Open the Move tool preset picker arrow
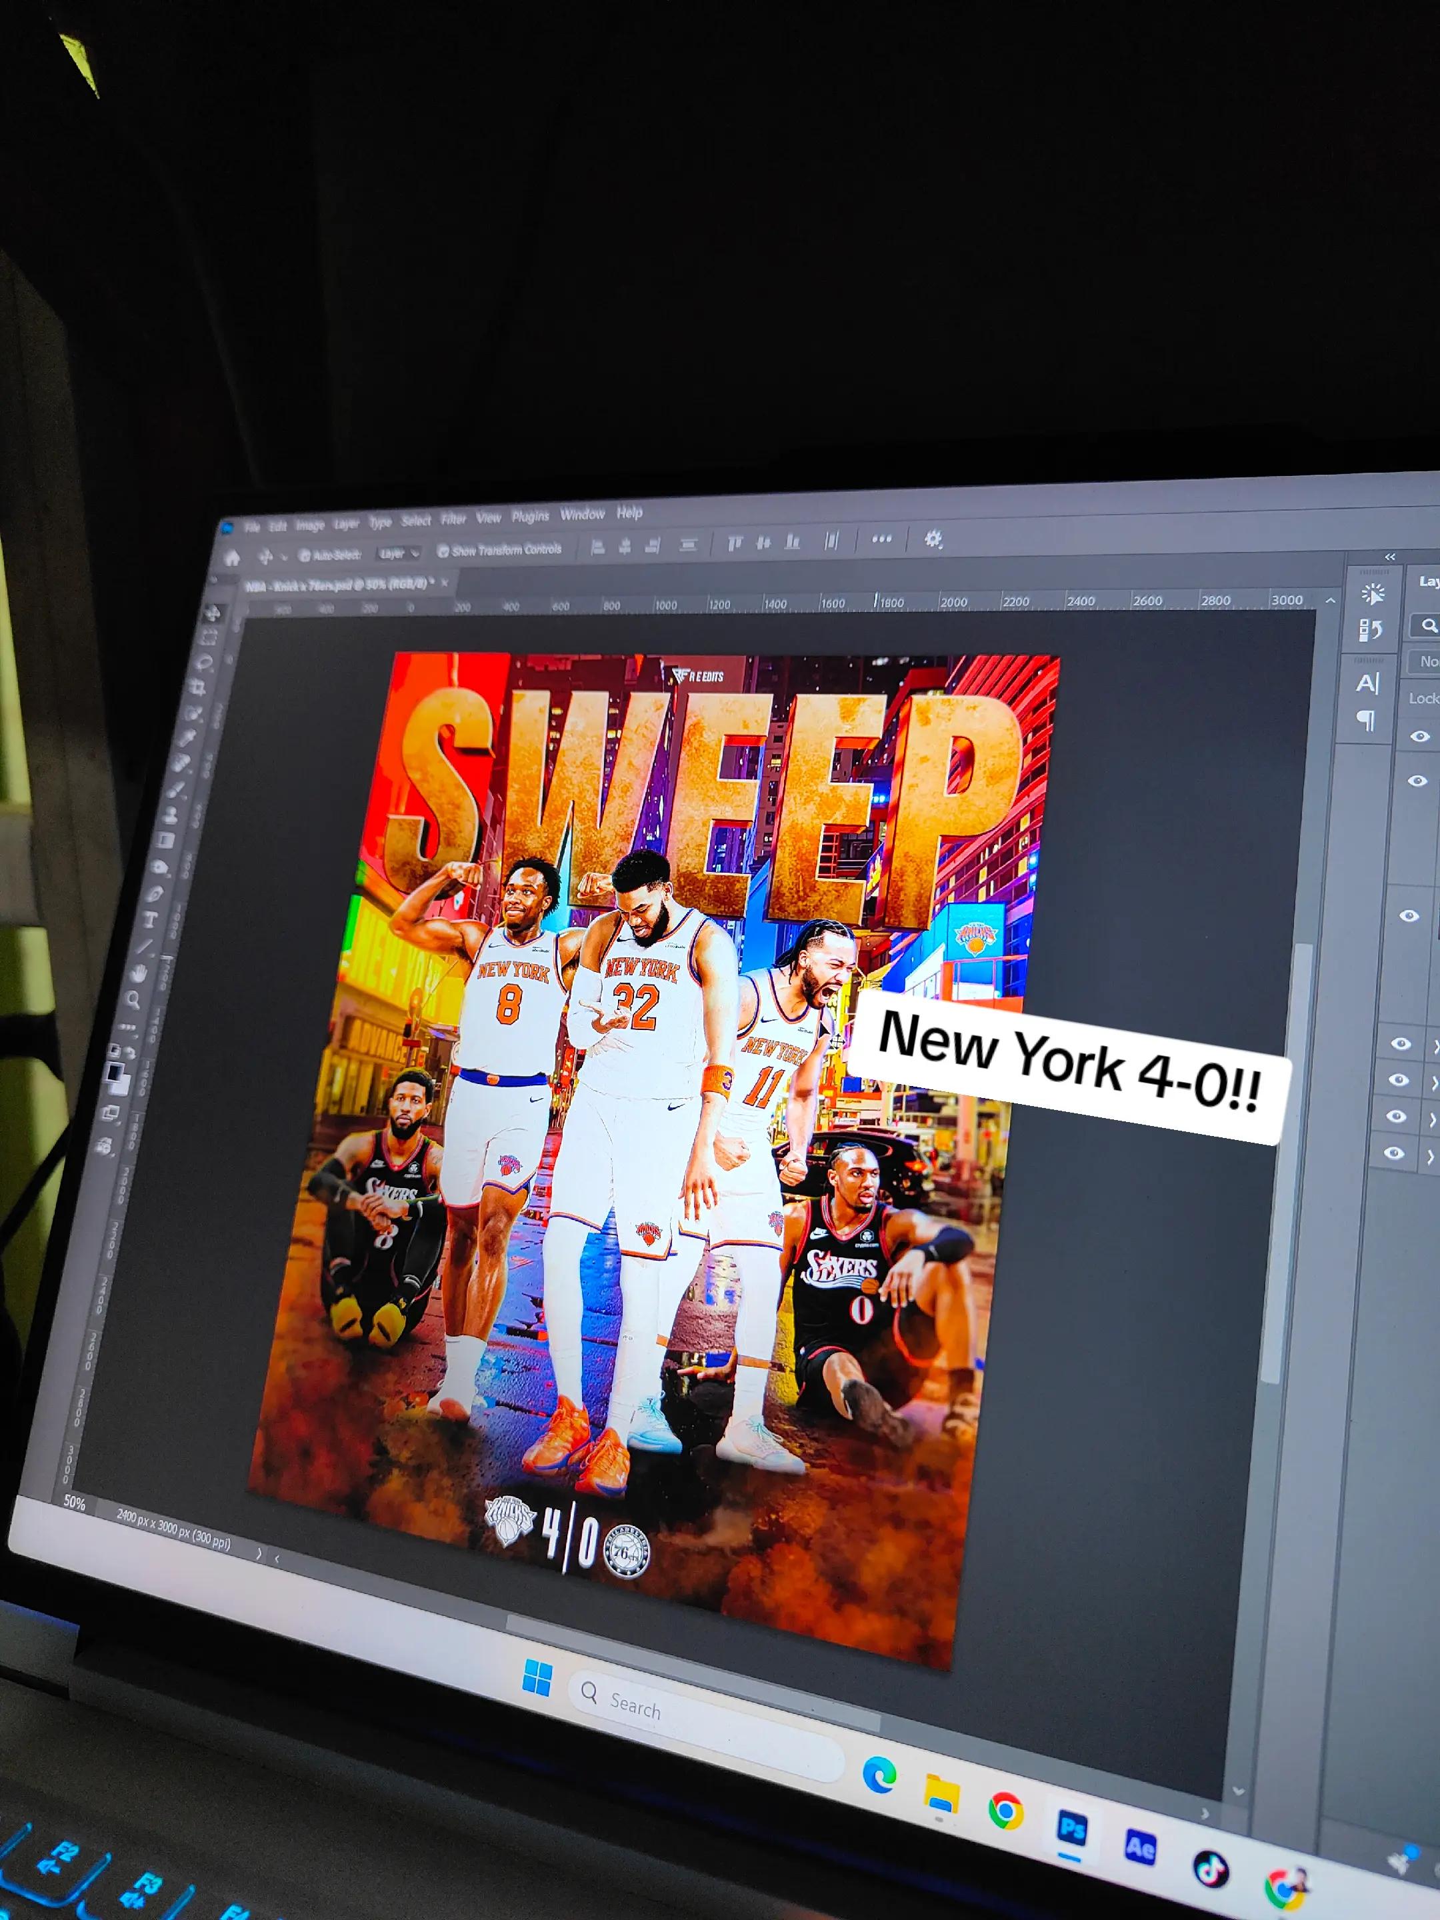Viewport: 1440px width, 1920px height. [284, 557]
